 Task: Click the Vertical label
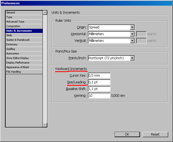click(x=80, y=41)
